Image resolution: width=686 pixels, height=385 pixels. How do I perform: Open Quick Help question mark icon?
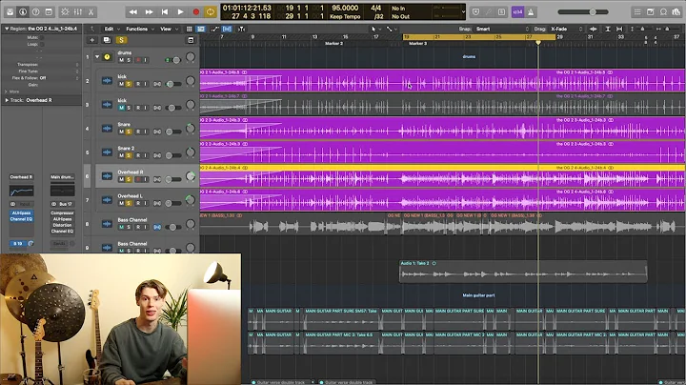coord(36,11)
